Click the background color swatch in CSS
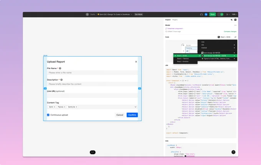The image size is (261, 165). [x=185, y=156]
